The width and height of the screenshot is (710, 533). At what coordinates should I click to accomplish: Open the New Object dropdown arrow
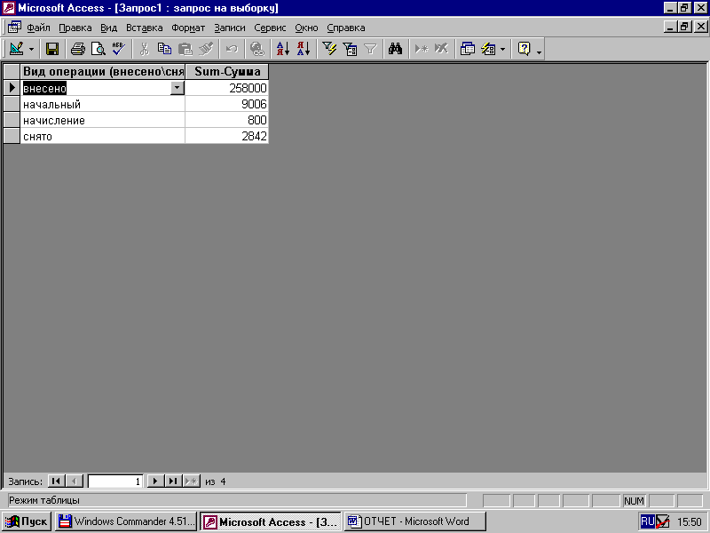[502, 49]
